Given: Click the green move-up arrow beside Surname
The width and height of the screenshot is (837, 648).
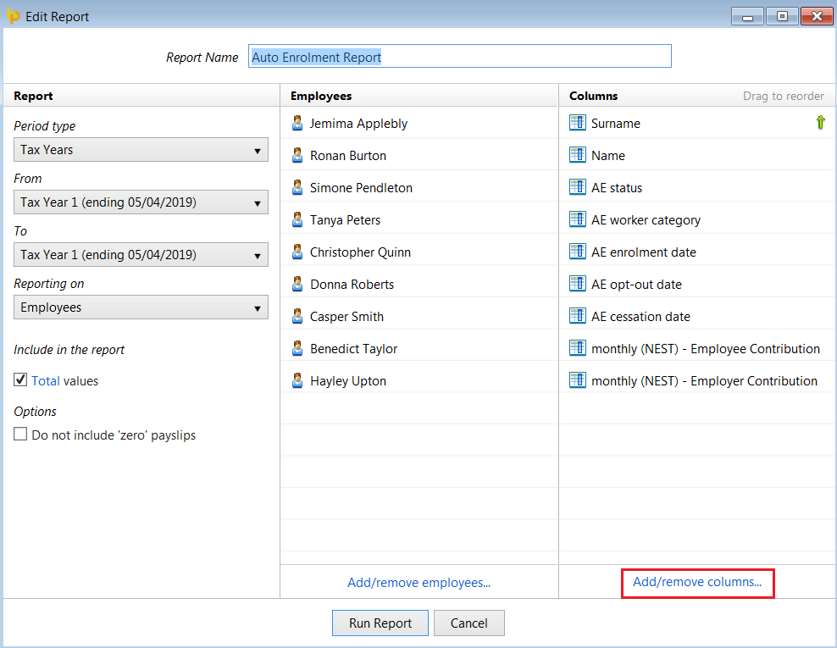Looking at the screenshot, I should [x=820, y=123].
